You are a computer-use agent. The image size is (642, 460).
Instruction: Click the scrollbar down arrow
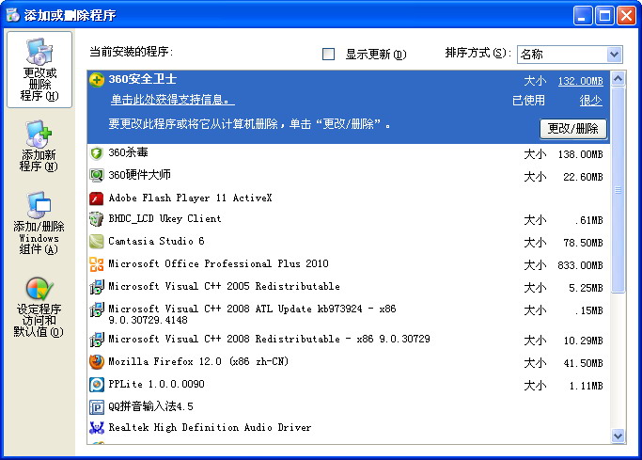click(618, 436)
